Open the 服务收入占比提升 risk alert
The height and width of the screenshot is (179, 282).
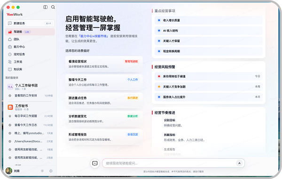point(208,97)
